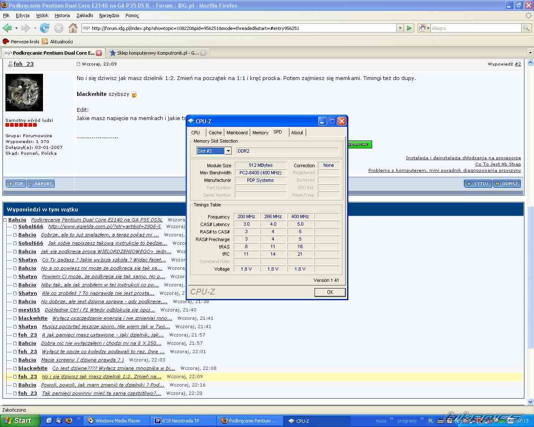The width and height of the screenshot is (534, 427).
Task: Switch to Windows Media Player taskbar button
Action: coord(116,421)
